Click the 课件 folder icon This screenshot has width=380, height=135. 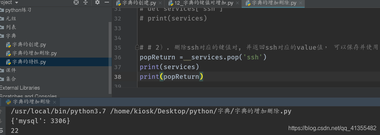pyautogui.click(x=2, y=71)
